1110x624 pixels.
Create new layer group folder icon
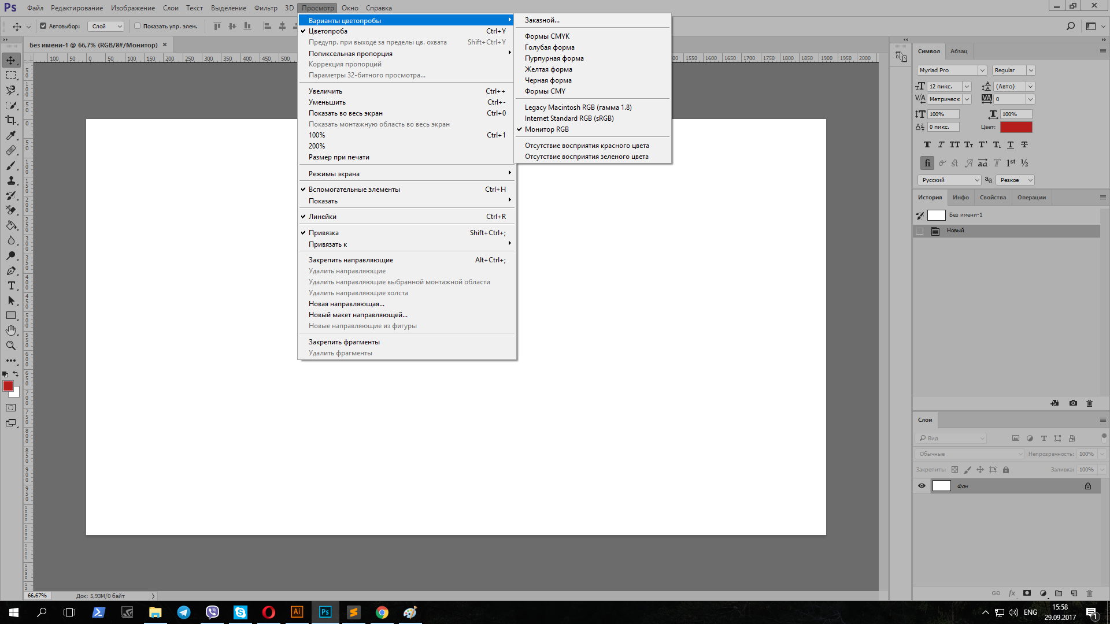1059,593
